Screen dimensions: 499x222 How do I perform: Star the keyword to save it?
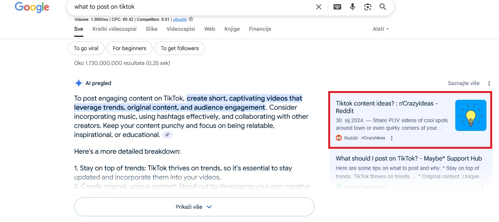coord(191,18)
